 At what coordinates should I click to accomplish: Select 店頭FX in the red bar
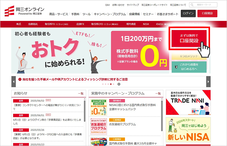click(x=80, y=24)
